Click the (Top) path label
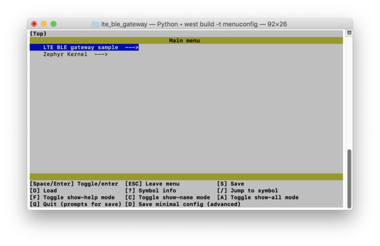 click(x=38, y=34)
